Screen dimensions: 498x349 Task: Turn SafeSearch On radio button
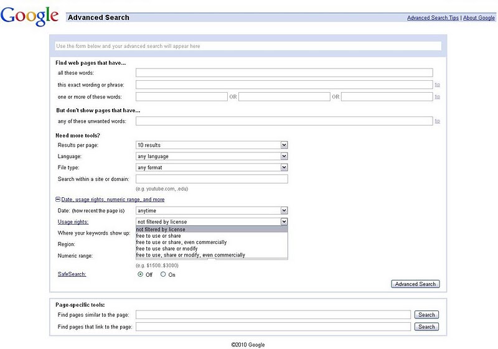(163, 274)
